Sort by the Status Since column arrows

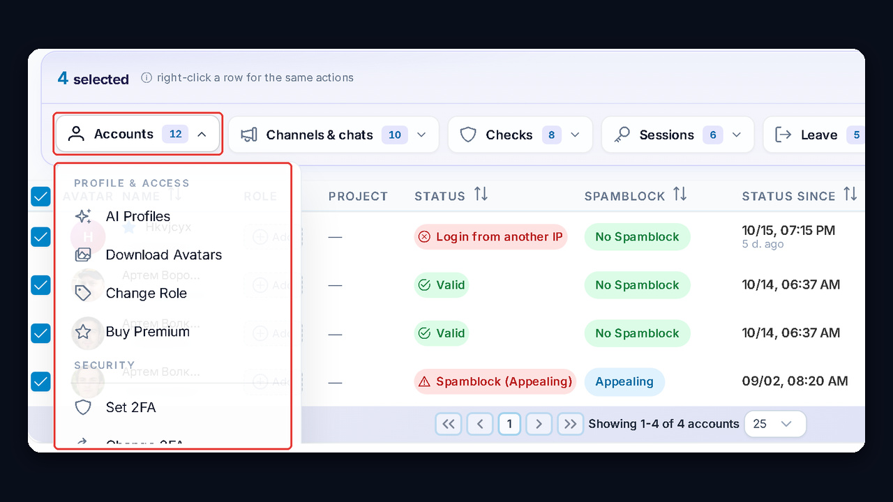[x=850, y=195]
